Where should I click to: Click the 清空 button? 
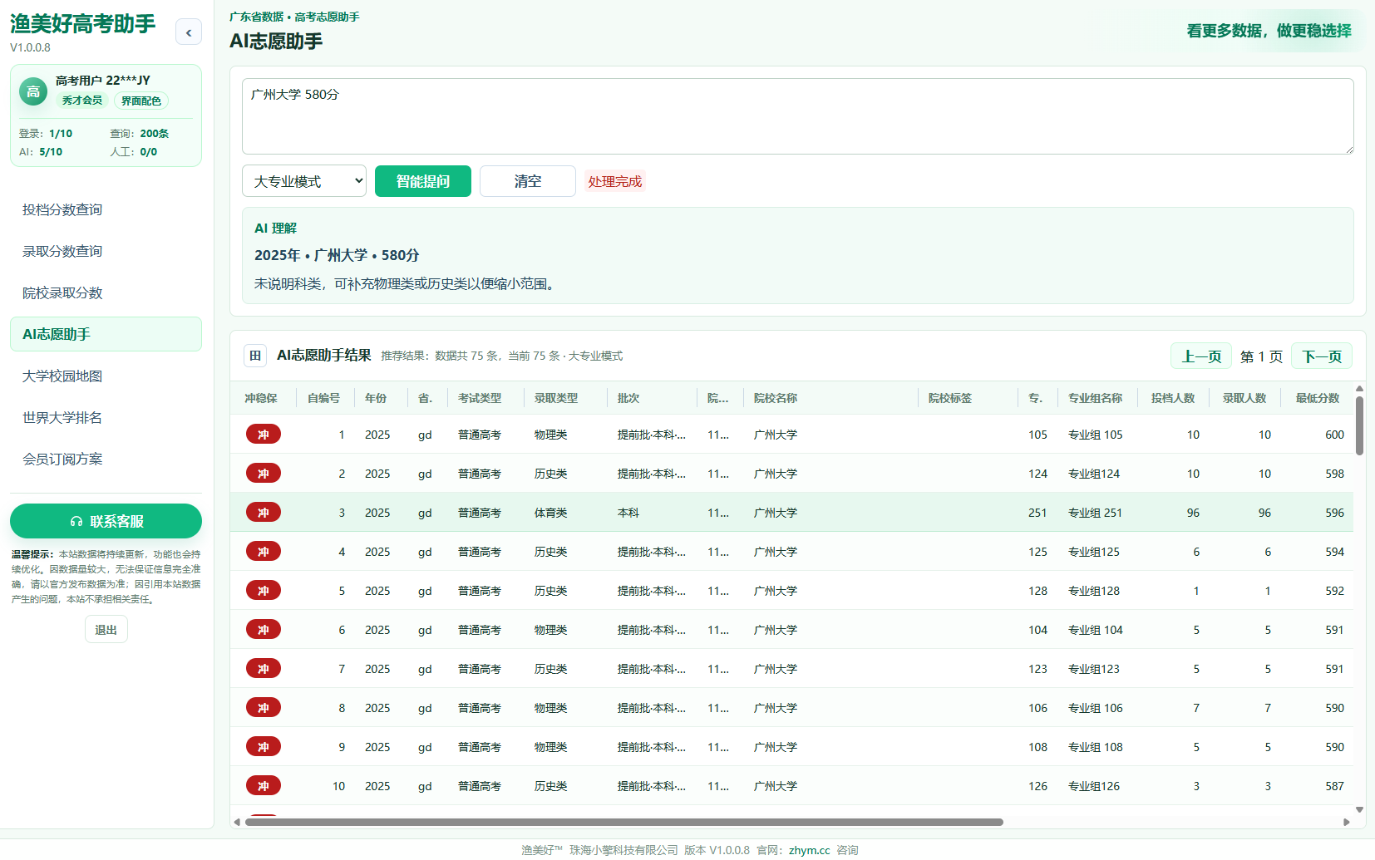[528, 181]
